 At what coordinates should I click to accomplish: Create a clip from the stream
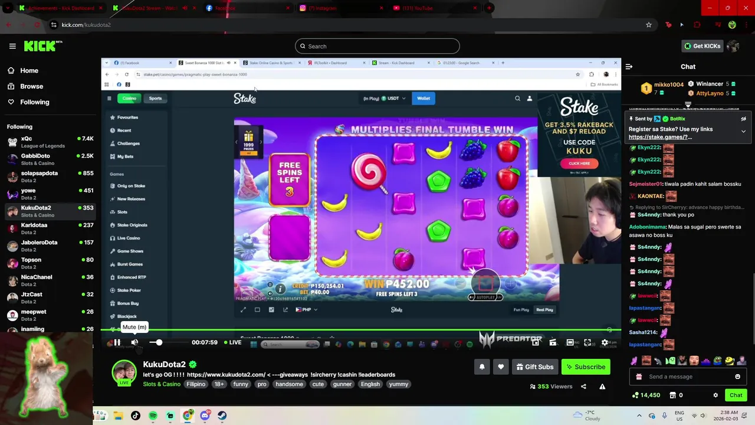coord(553,342)
